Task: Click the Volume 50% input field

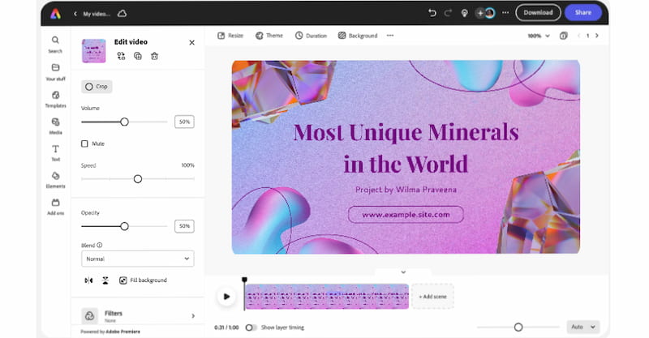Action: click(184, 122)
